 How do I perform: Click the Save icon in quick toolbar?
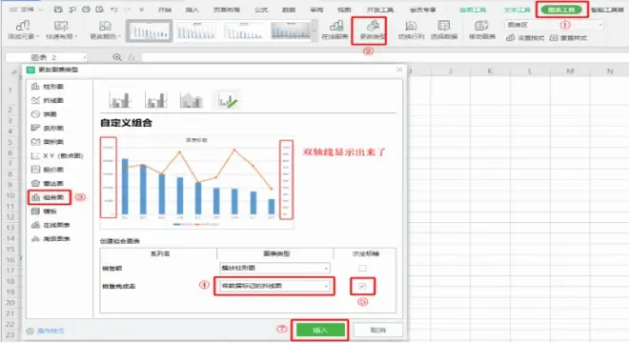point(58,10)
